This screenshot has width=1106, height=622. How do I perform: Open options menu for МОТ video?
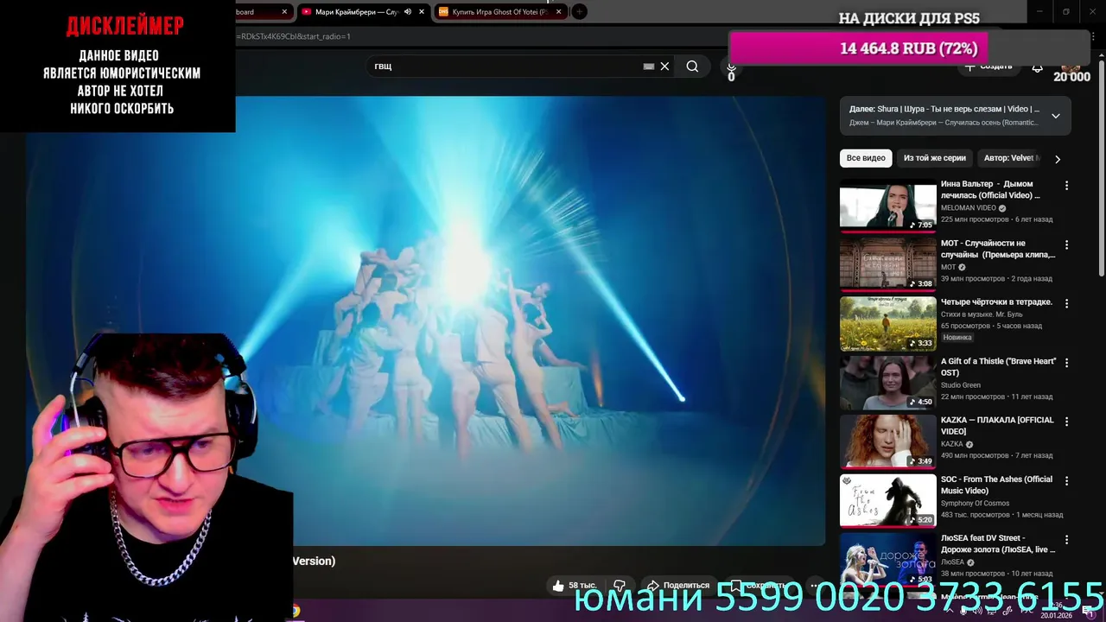(x=1066, y=244)
